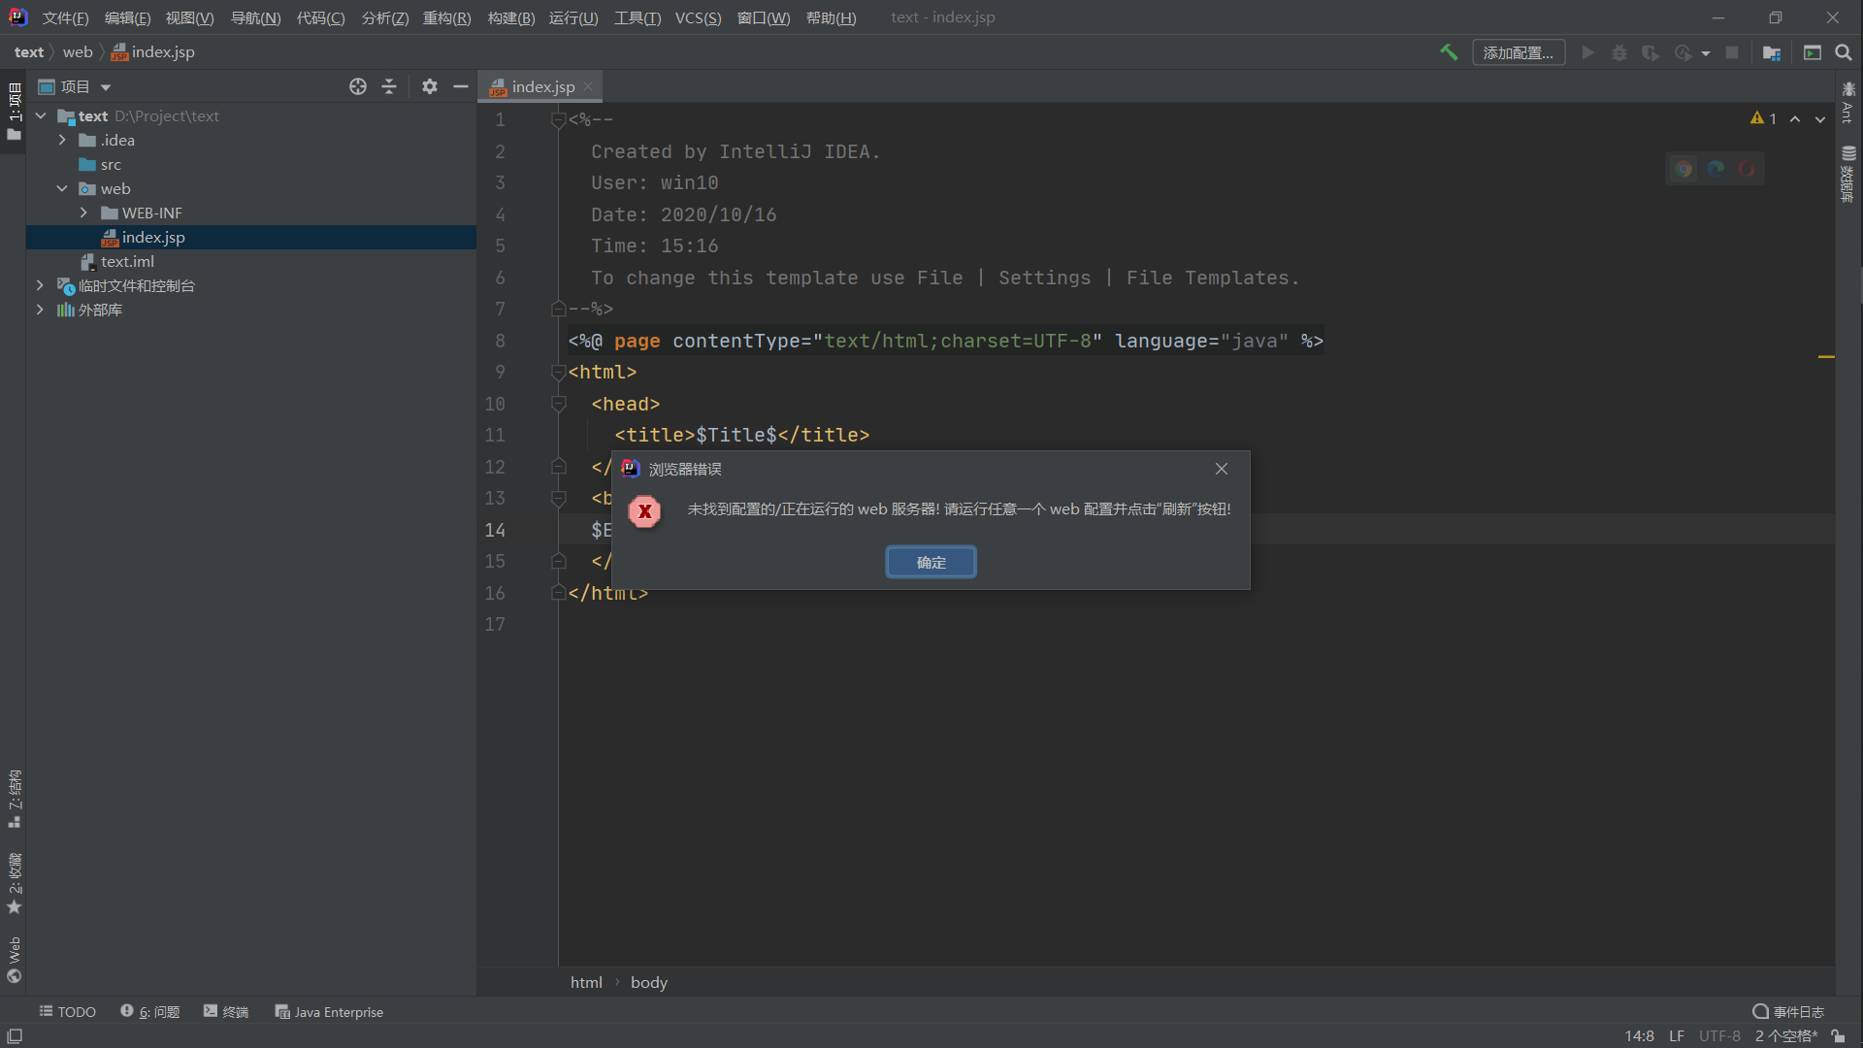
Task: Open the 重构(R) menu
Action: (446, 17)
